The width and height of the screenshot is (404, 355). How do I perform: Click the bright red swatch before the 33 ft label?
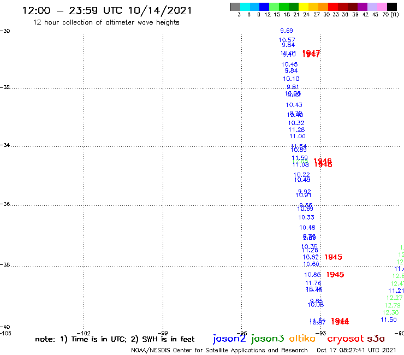(333, 7)
